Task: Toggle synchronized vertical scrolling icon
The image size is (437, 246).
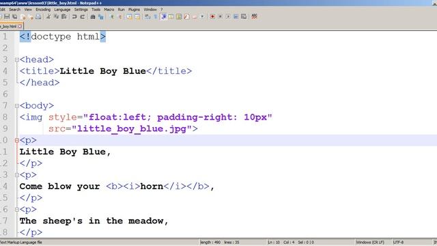Action: [129, 16]
